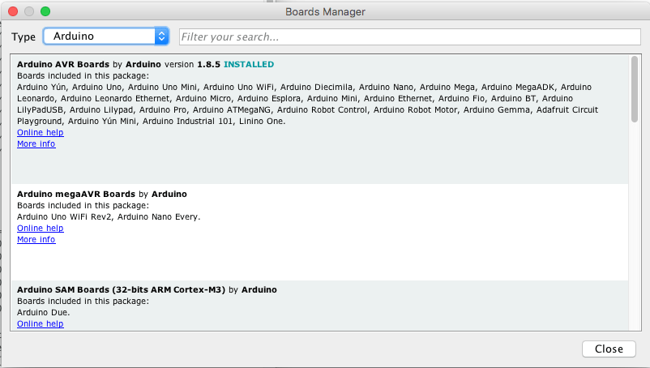The width and height of the screenshot is (650, 368).
Task: Select the Arduino megaAVR Boards package title
Action: coord(76,195)
